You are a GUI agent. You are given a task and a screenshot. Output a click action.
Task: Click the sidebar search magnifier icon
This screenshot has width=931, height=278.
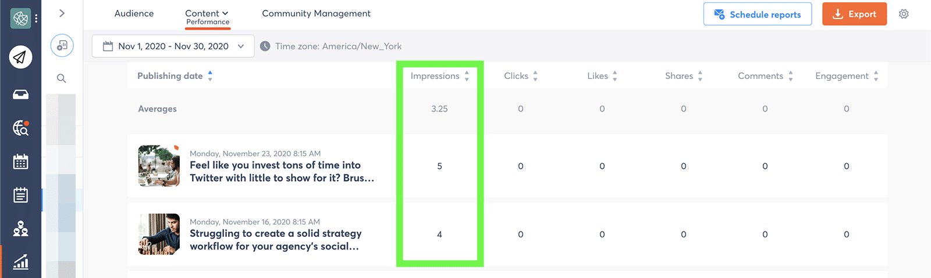[61, 78]
